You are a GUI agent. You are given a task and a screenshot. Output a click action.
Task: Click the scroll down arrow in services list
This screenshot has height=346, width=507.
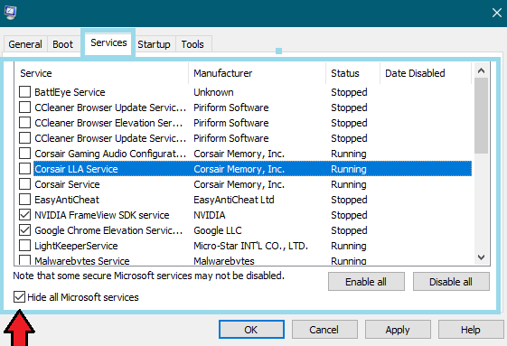(481, 257)
